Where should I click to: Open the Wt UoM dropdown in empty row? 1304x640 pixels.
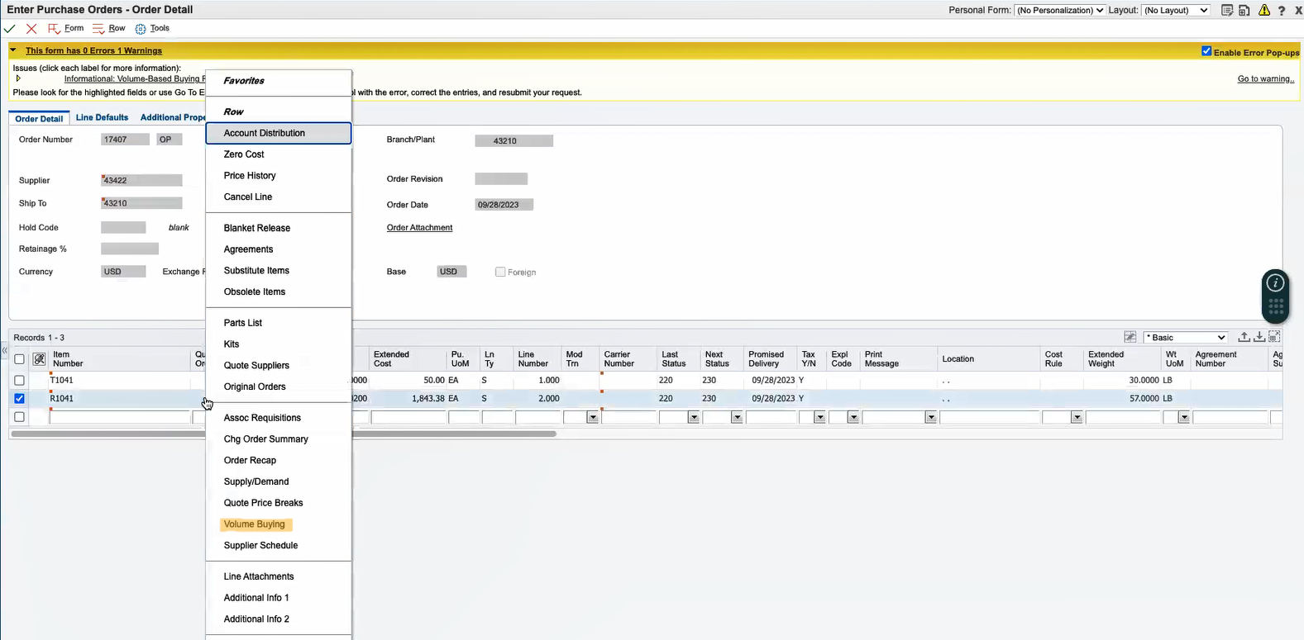[1184, 418]
